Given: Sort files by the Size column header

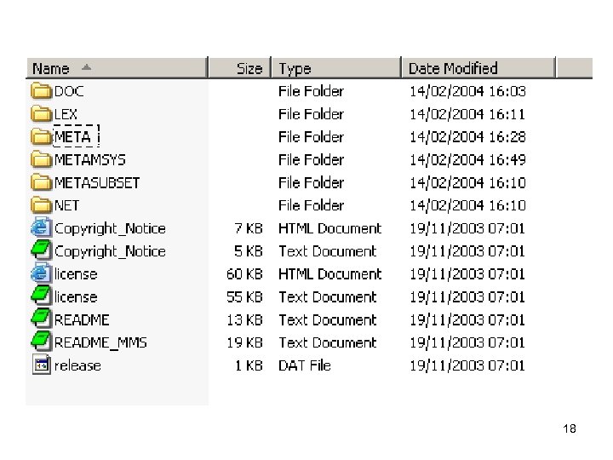Looking at the screenshot, I should click(x=249, y=68).
